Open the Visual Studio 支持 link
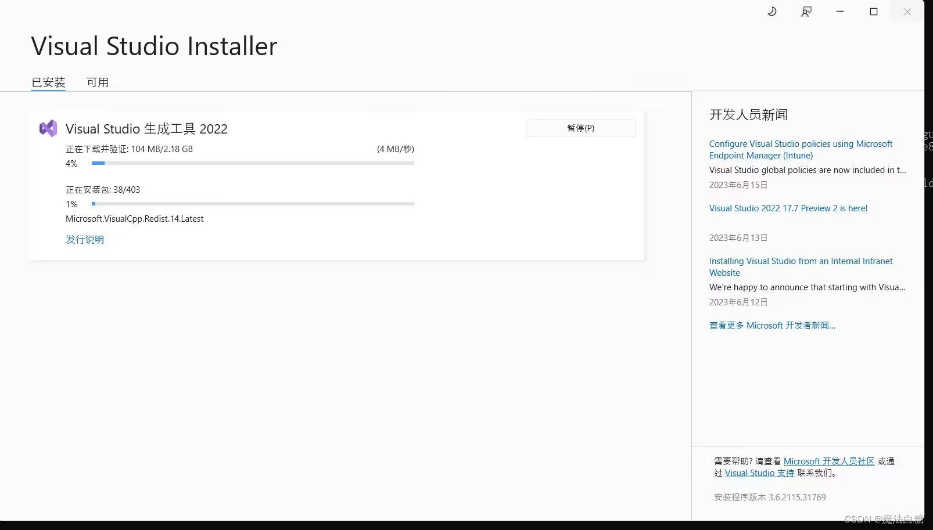Screen dimensions: 933x530 pos(759,473)
